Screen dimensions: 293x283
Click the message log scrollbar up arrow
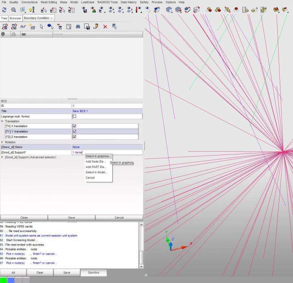tap(141, 224)
